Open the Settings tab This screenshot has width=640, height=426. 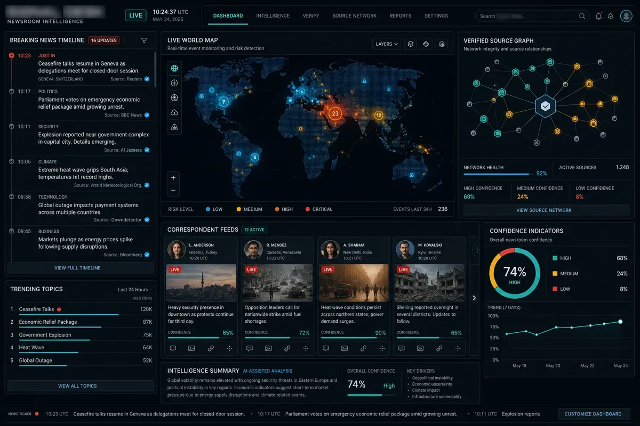(436, 16)
